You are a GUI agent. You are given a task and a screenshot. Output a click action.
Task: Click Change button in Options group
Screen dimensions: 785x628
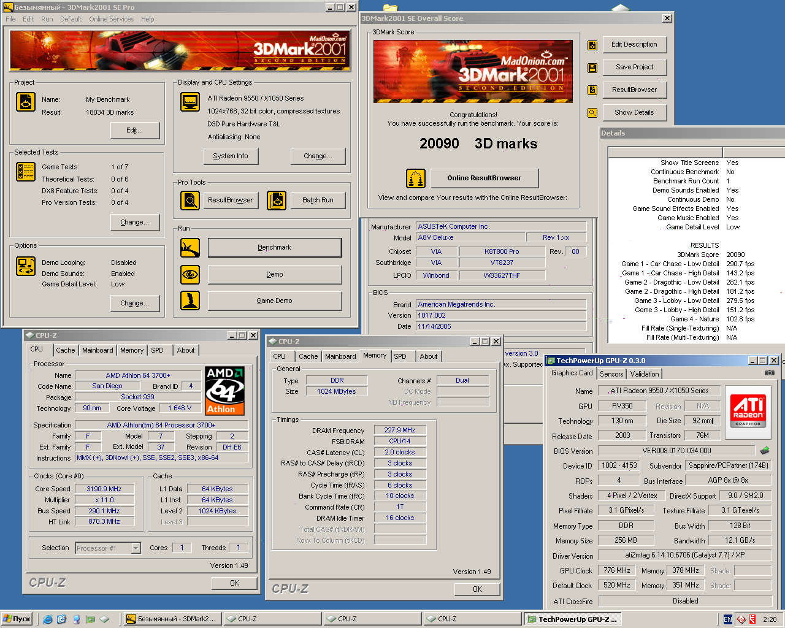(x=135, y=303)
